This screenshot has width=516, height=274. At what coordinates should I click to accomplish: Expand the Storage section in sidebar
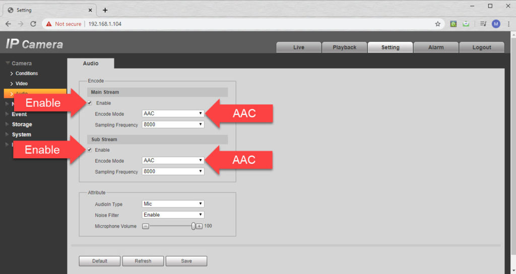point(22,124)
